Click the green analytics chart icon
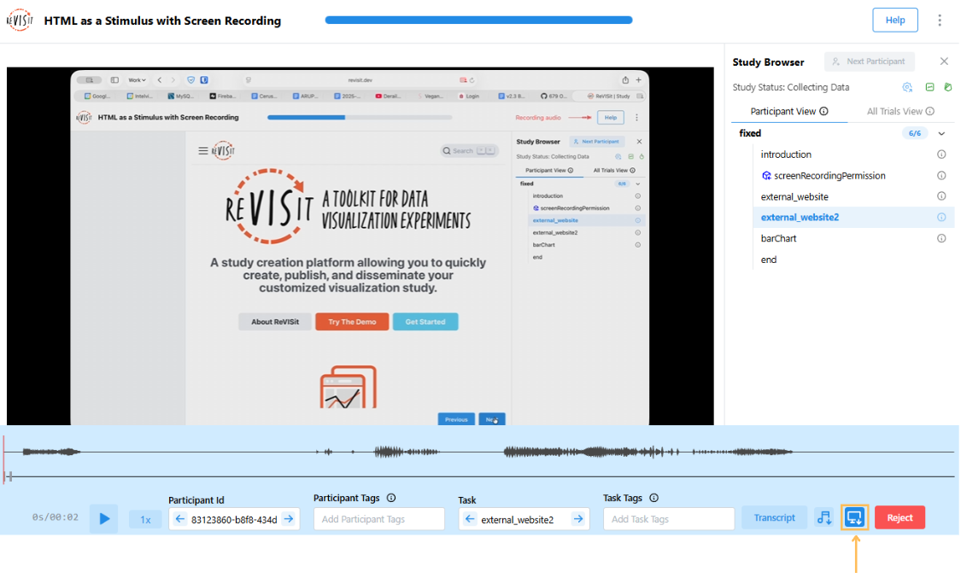Image resolution: width=961 pixels, height=578 pixels. pyautogui.click(x=930, y=87)
